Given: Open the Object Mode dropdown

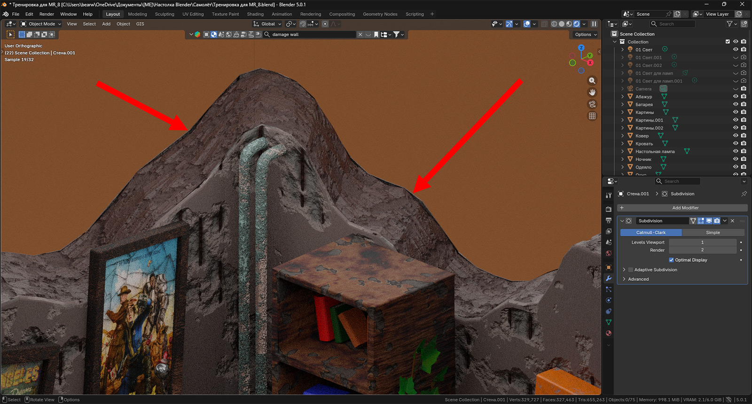Looking at the screenshot, I should click(41, 24).
